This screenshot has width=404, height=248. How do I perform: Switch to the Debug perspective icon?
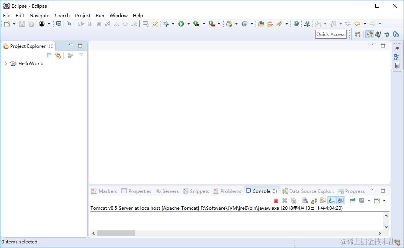(x=387, y=34)
